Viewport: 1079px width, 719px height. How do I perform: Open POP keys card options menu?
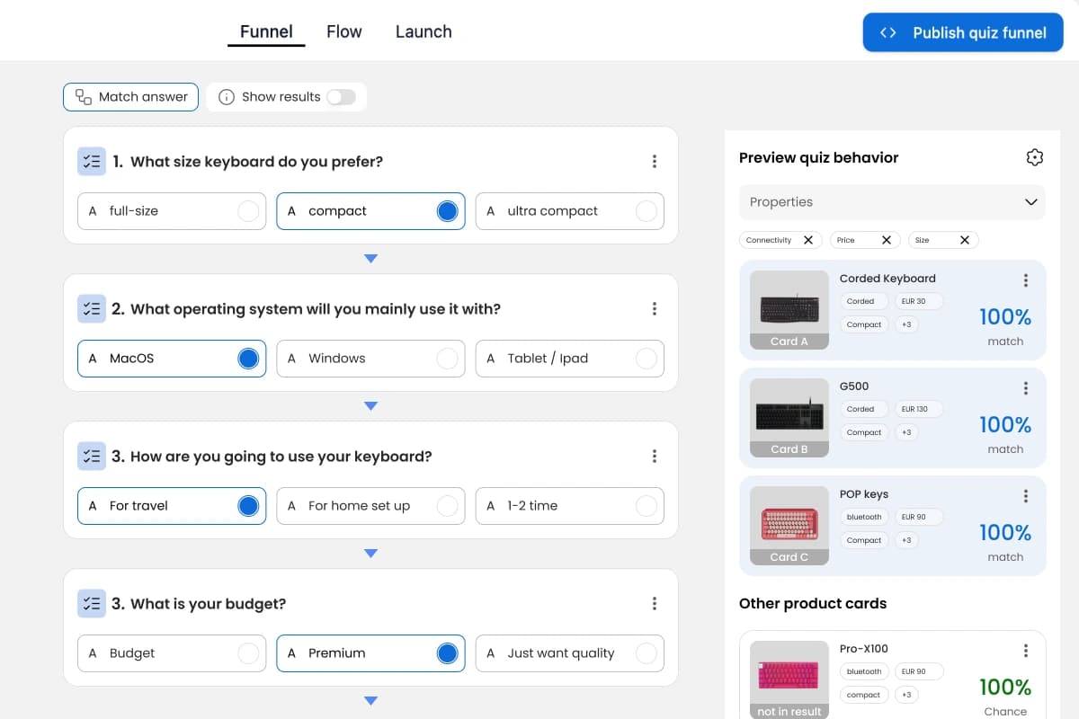click(1025, 495)
